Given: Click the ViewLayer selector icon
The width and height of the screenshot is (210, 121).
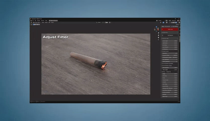Looking at the screenshot, I should 170,21.
